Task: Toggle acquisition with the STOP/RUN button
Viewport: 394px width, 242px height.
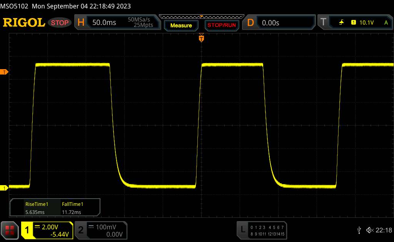Action: coord(221,25)
